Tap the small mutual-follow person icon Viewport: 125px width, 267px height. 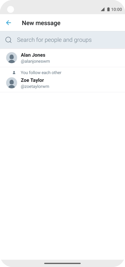coord(14,73)
